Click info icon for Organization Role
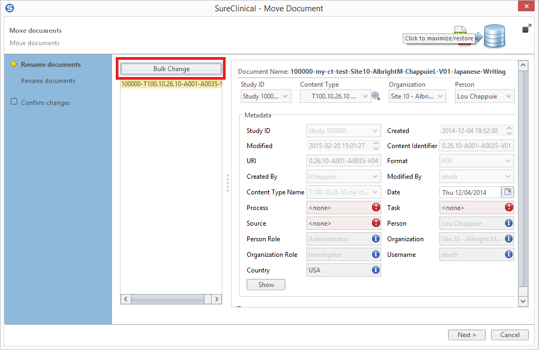The height and width of the screenshot is (350, 539). click(376, 254)
